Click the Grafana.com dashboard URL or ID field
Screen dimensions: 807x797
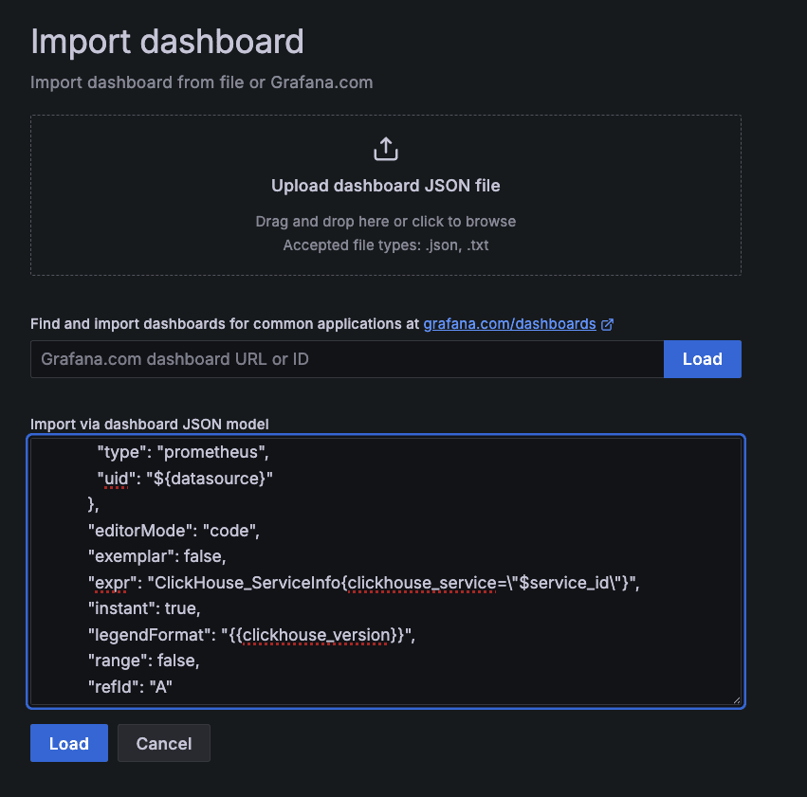tap(346, 359)
